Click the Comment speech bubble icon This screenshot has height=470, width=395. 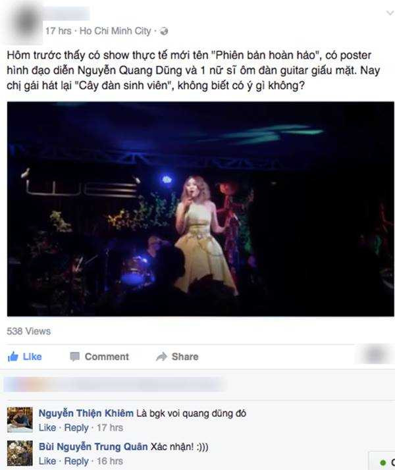tap(74, 356)
